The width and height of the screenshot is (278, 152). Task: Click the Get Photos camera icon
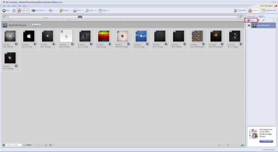[33, 10]
